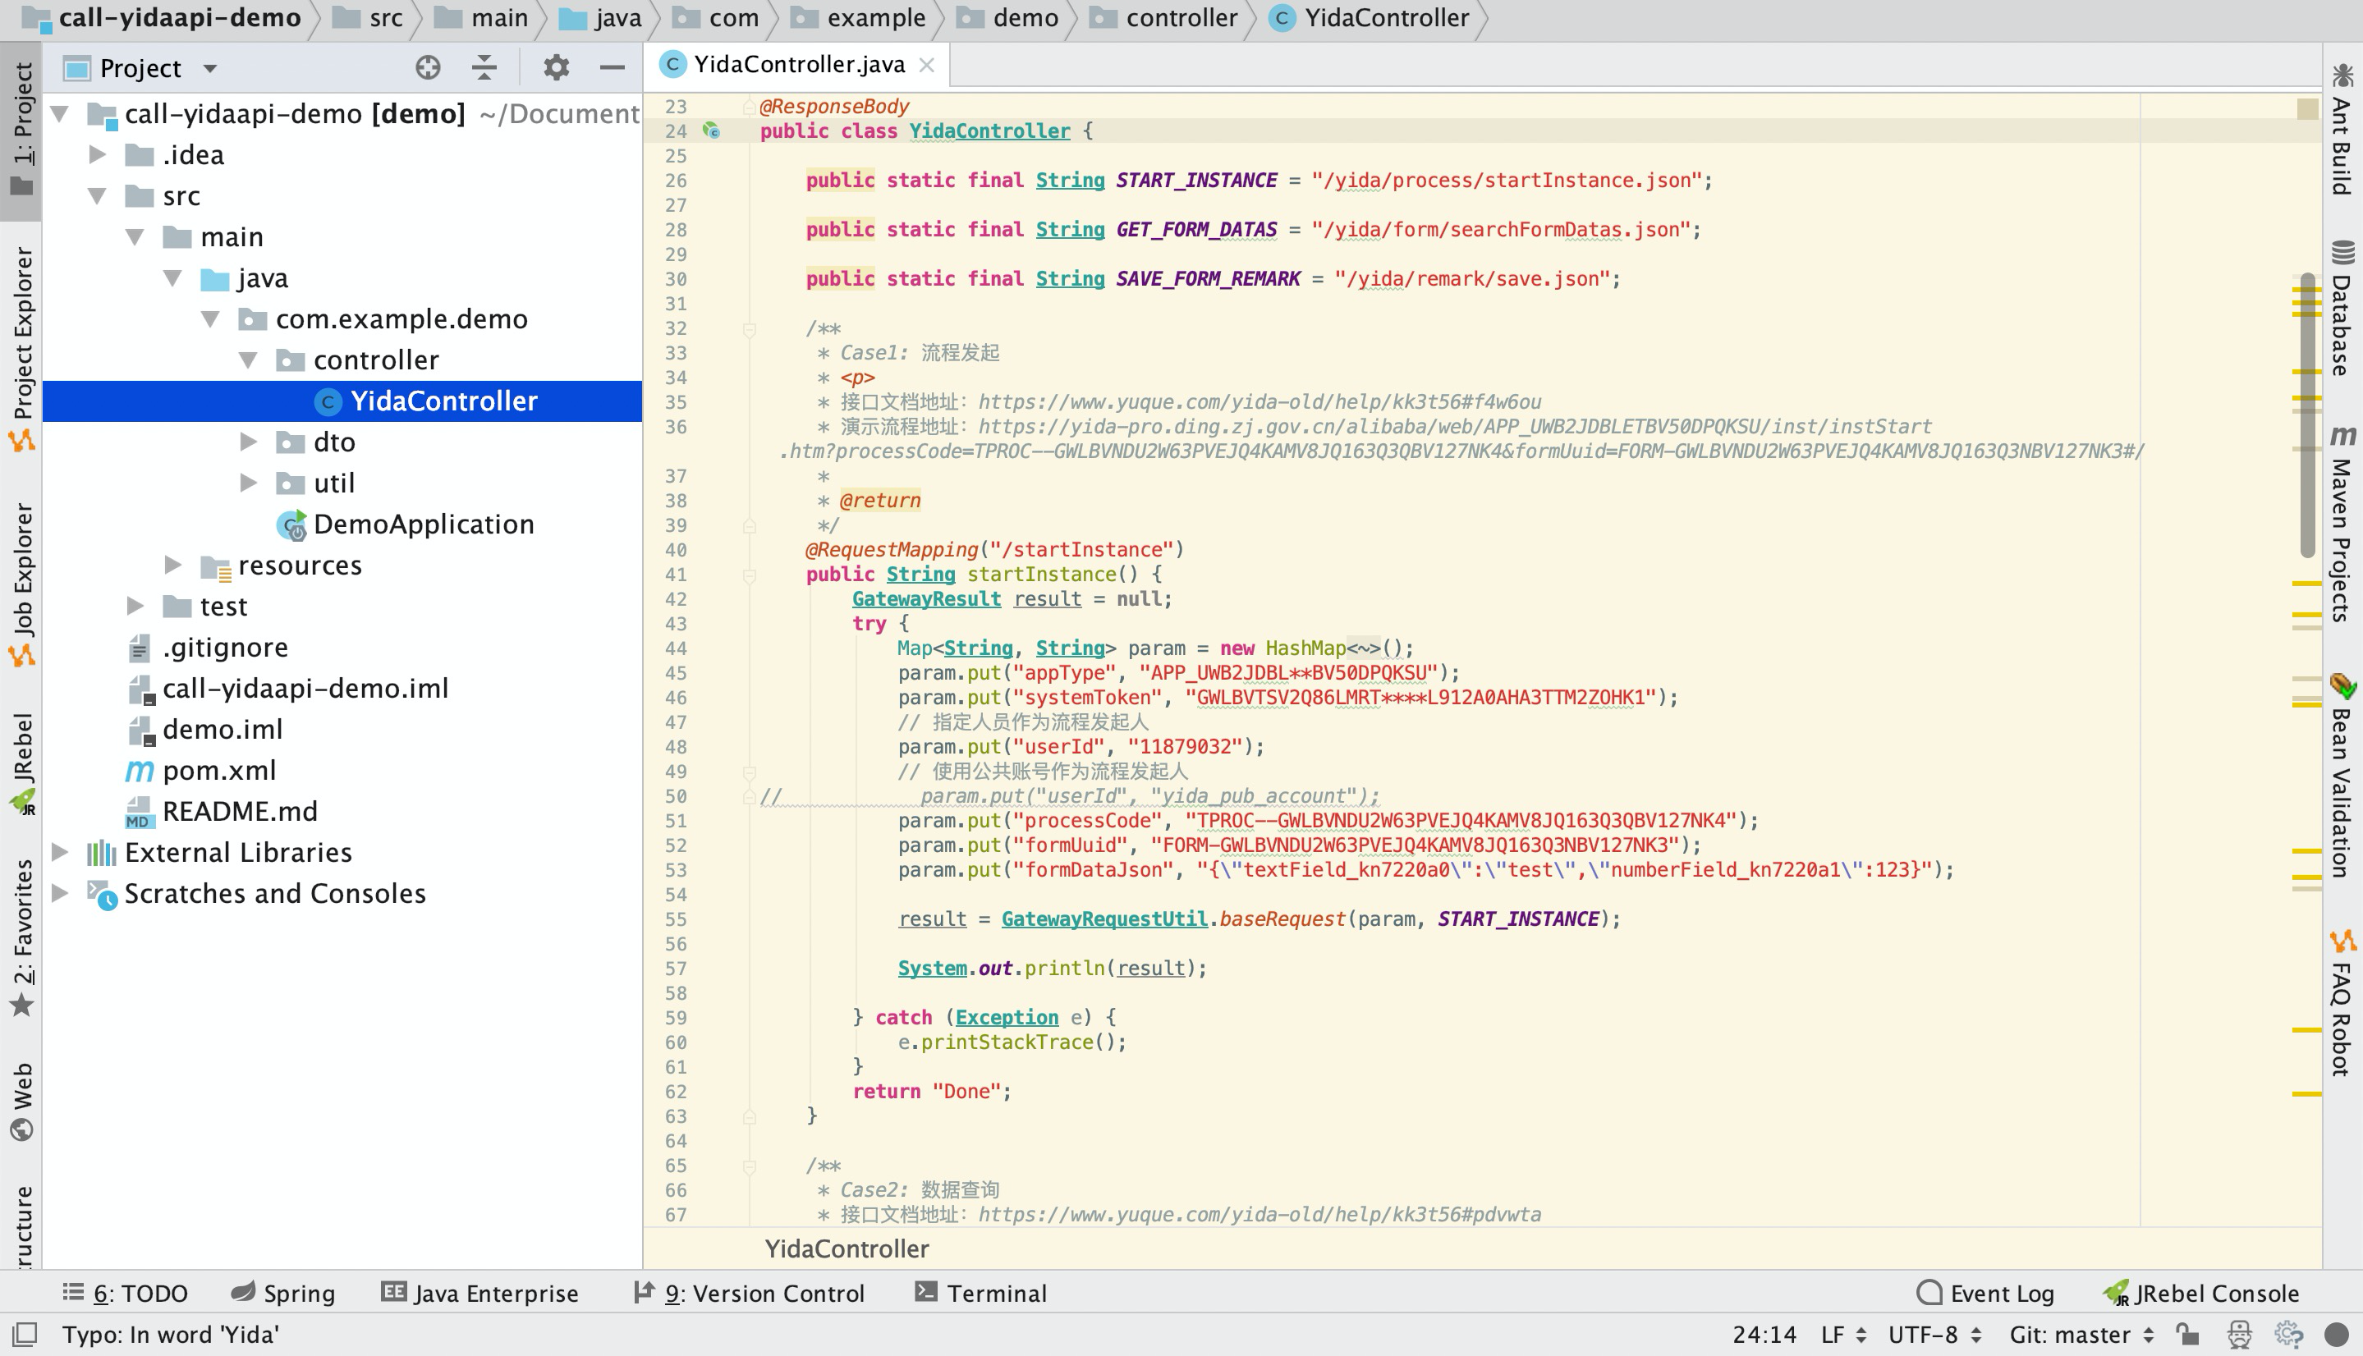2363x1356 pixels.
Task: Select pom.xml in the project tree
Action: [x=219, y=770]
